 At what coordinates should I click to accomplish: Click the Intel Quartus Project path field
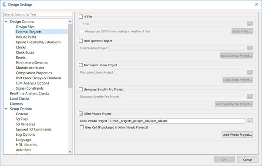coord(177,48)
